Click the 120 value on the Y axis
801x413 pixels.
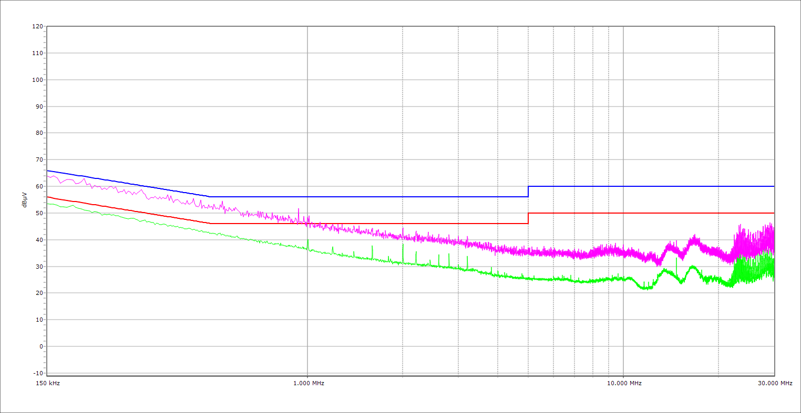[x=37, y=26]
